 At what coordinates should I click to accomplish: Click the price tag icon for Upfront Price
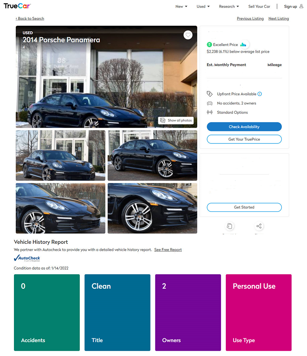point(210,94)
